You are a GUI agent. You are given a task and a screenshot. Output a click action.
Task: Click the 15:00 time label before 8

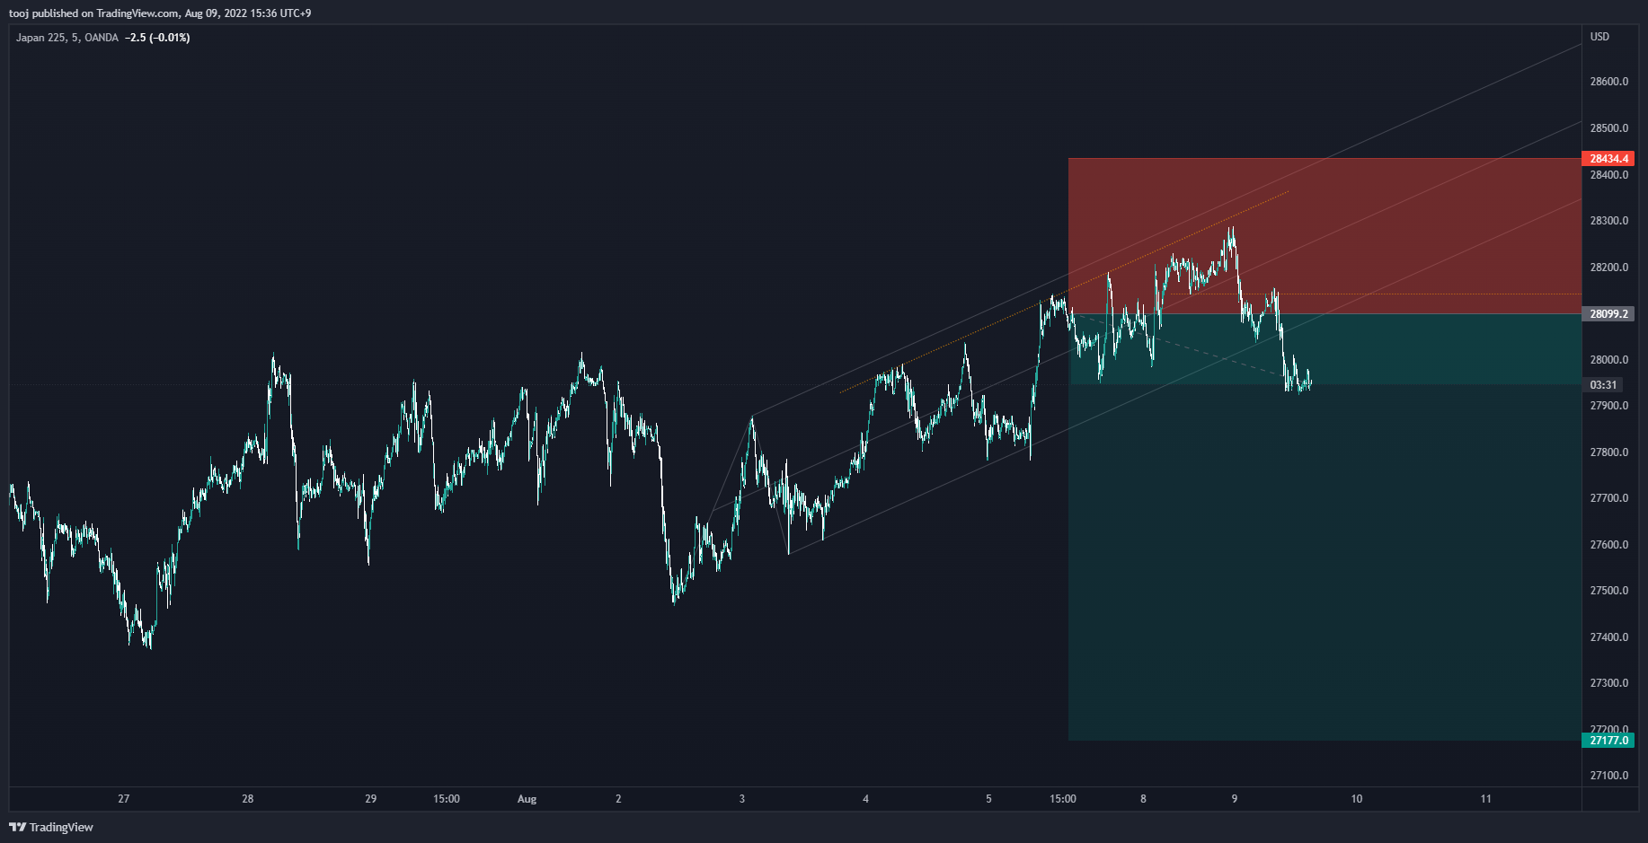[x=1063, y=799]
